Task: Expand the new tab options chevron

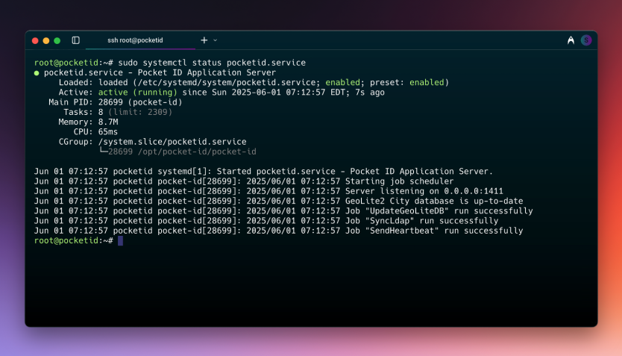Action: coord(215,40)
